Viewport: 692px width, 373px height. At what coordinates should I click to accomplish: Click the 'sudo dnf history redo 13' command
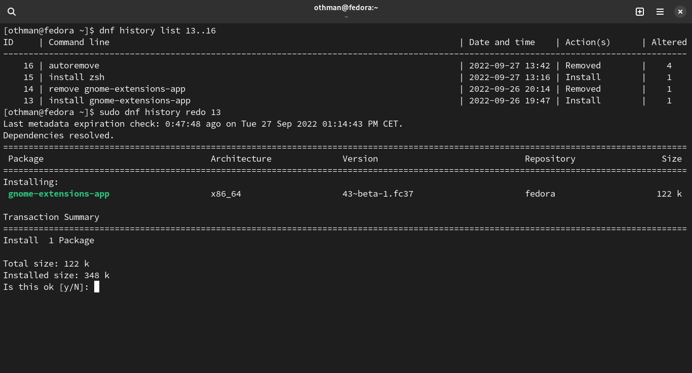[160, 113]
